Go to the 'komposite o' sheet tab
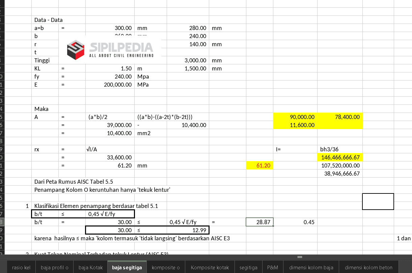The width and height of the screenshot is (412, 273). coord(166,268)
